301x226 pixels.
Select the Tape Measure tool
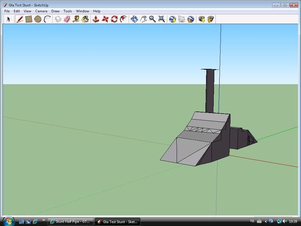pos(76,19)
